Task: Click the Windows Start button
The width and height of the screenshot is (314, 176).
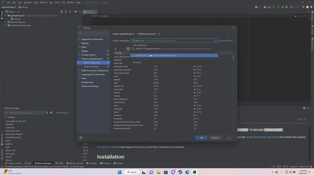Action: point(120,172)
